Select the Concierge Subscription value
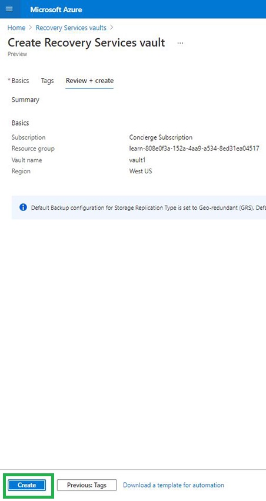266x501 pixels. pos(161,137)
